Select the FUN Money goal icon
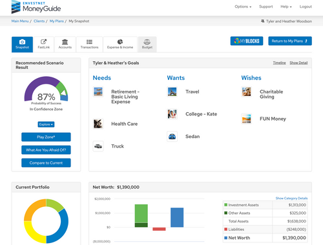This screenshot has width=323, height=245. pyautogui.click(x=247, y=119)
